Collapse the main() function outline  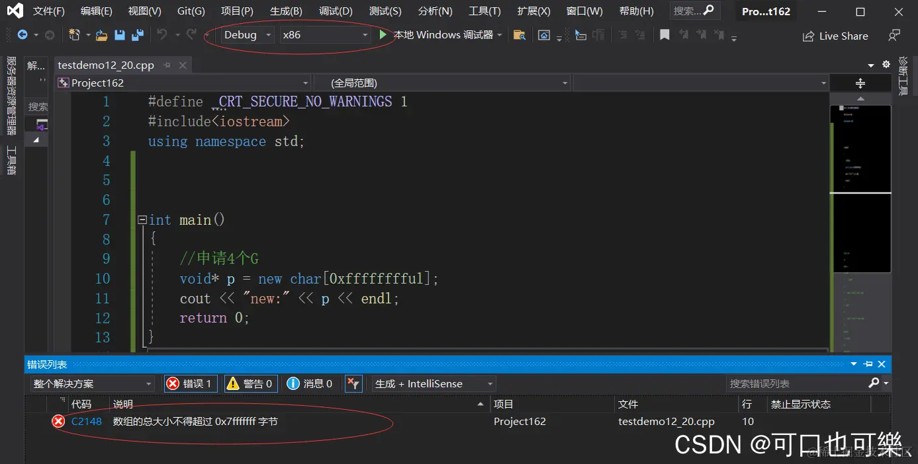(x=142, y=219)
